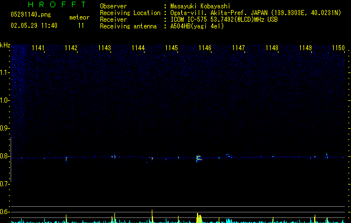Viewport: 351px width, 223px height.
Task: Click the 0.7 frequency axis label
Action: [4, 184]
